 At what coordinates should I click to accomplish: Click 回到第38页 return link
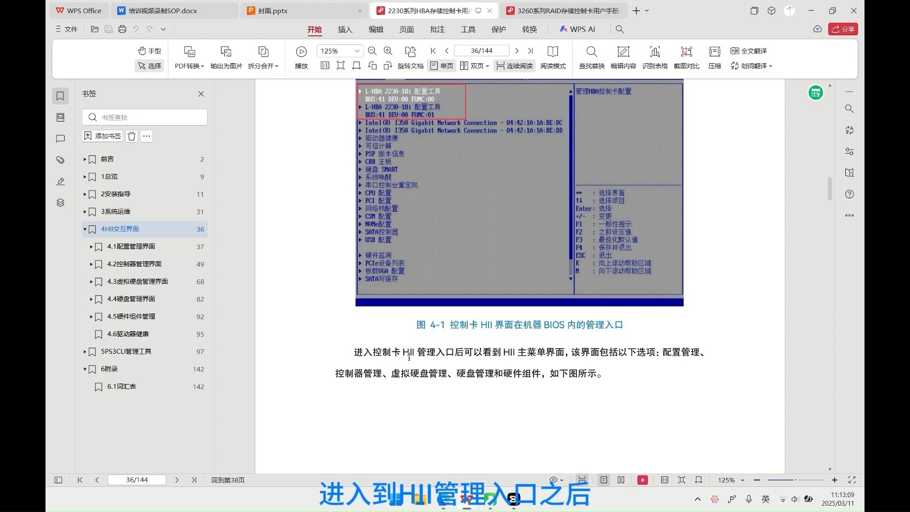coord(227,480)
